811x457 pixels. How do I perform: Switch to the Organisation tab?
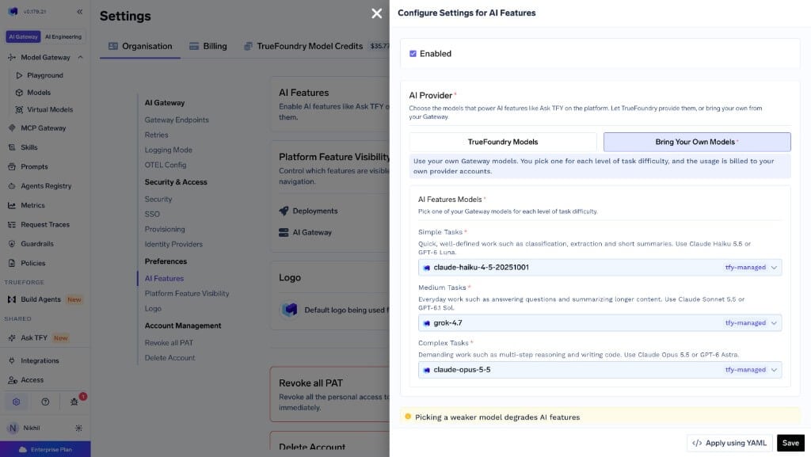pyautogui.click(x=140, y=46)
